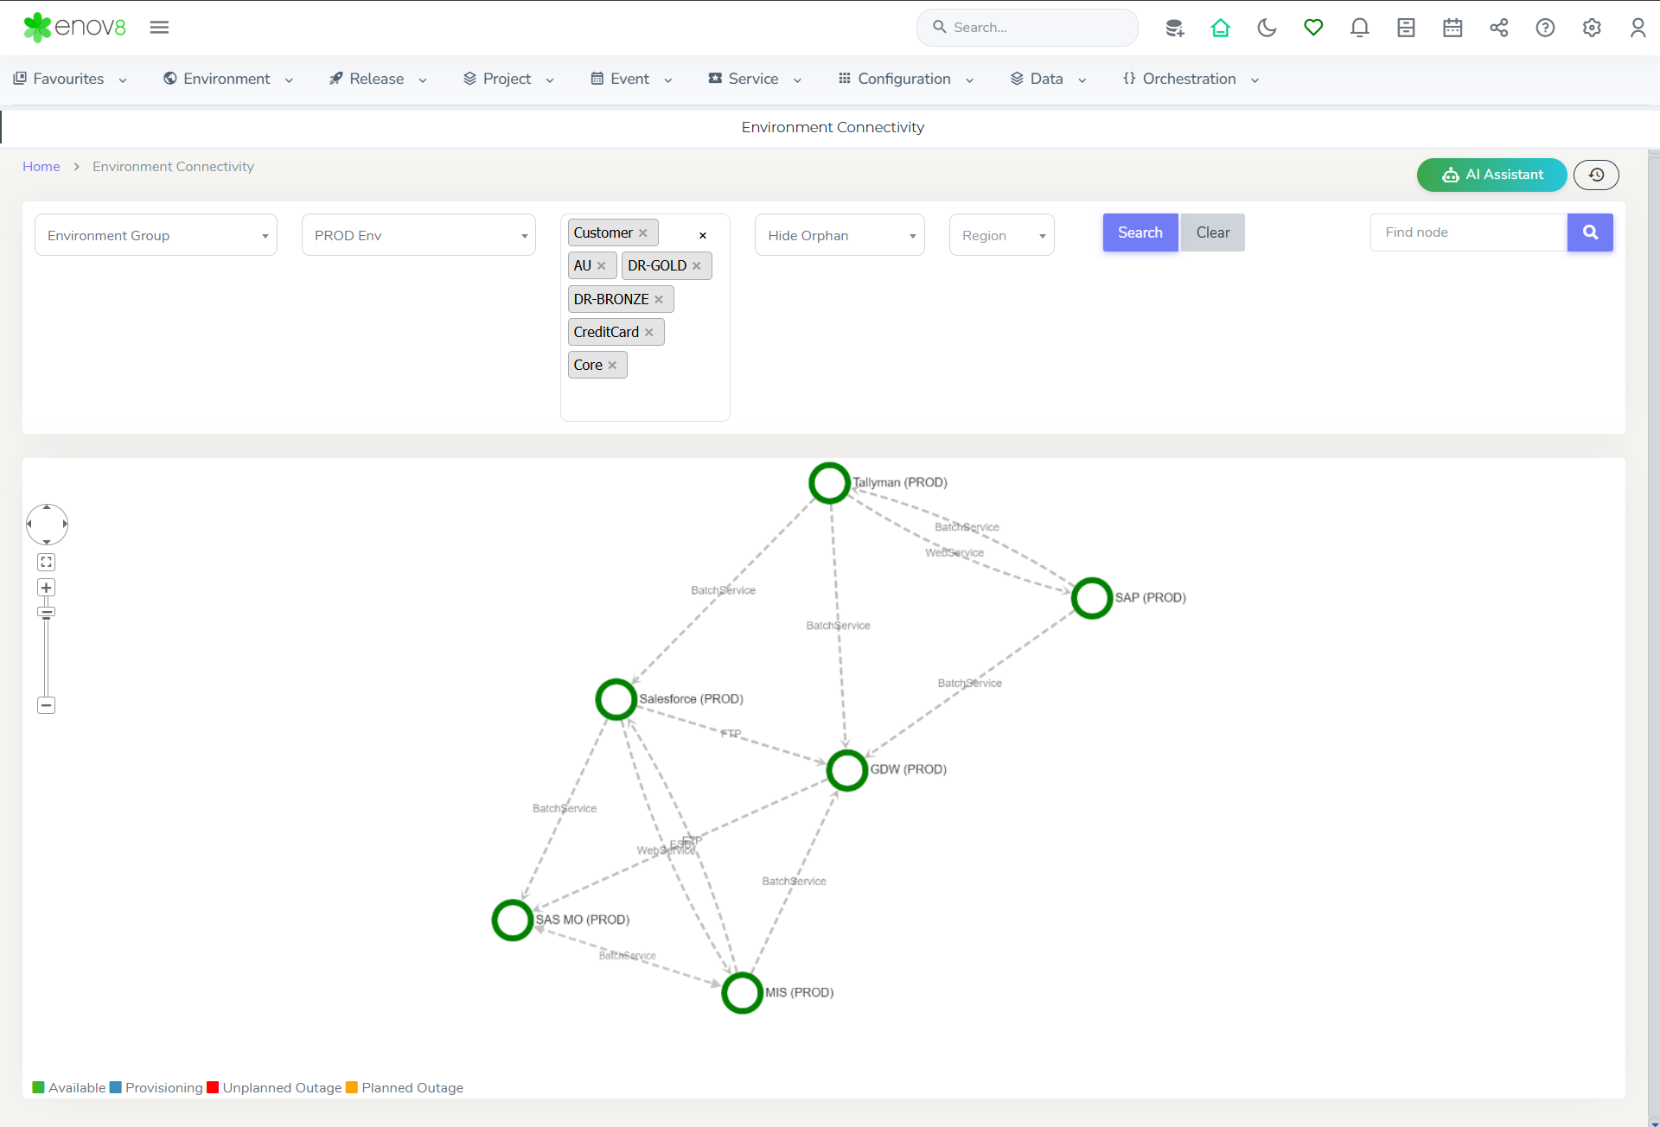Click the graph zoom slider handle

pos(47,612)
